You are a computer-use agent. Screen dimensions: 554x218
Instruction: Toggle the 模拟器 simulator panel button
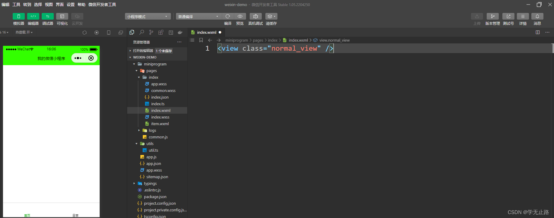(19, 16)
